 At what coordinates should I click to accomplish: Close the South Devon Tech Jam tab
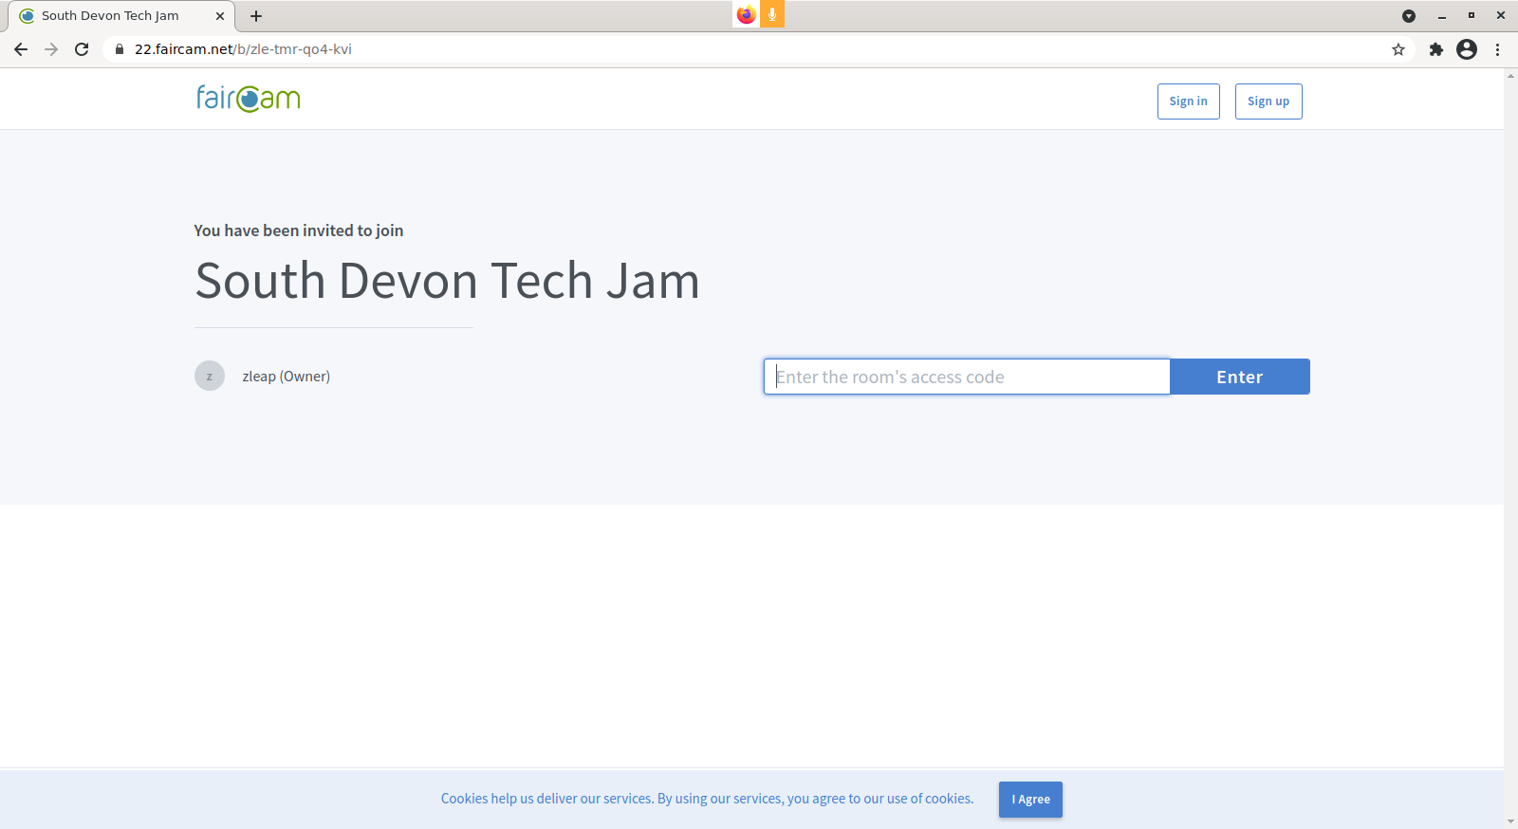(x=220, y=16)
